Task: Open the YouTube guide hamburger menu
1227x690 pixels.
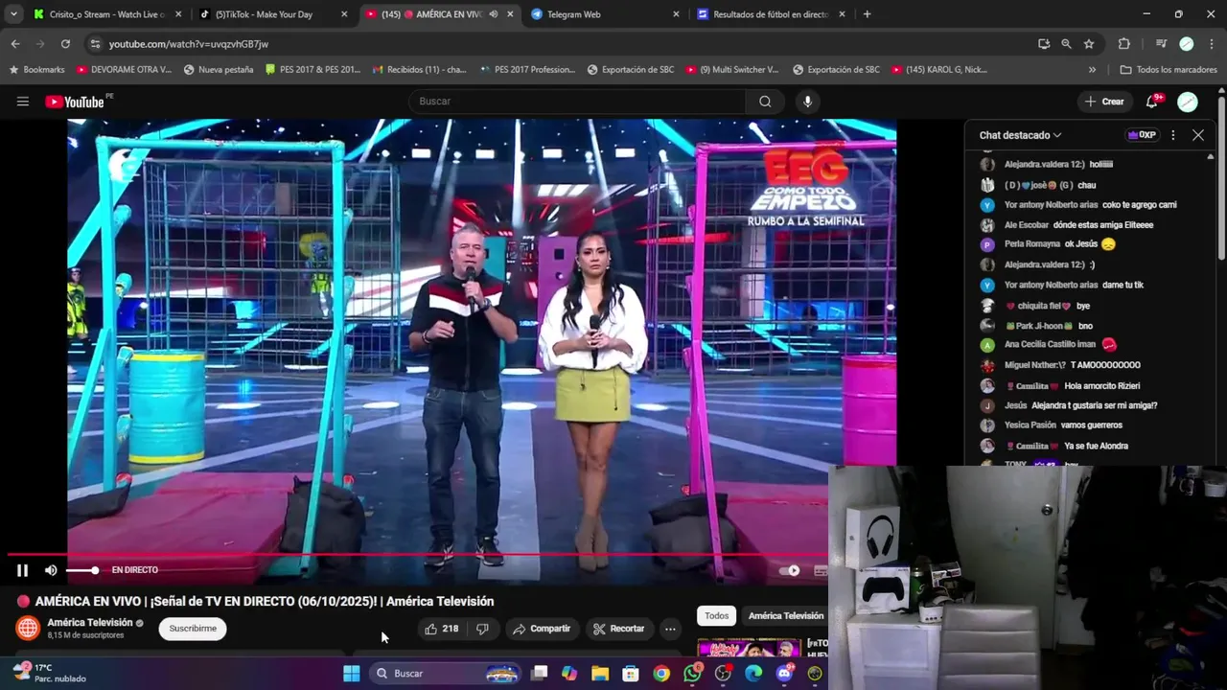Action: click(x=22, y=102)
